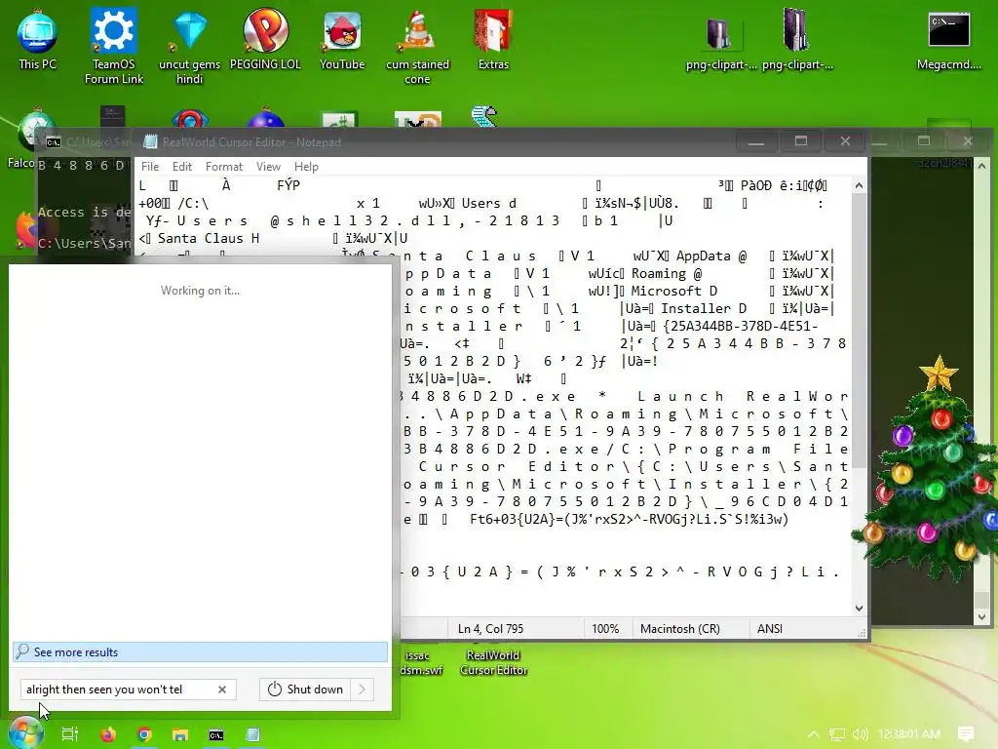
Task: Click ANSI encoding status entry
Action: [770, 629]
